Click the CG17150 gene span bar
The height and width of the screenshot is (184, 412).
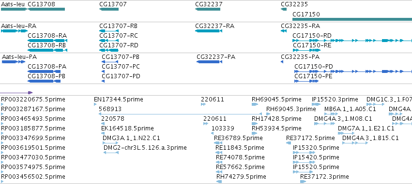pos(352,19)
